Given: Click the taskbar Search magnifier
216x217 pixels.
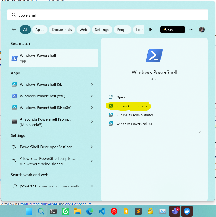Looking at the screenshot, I should pyautogui.click(x=41, y=211).
